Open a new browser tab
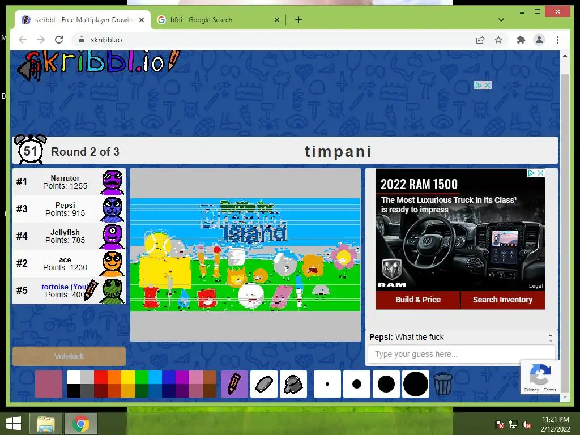The width and height of the screenshot is (580, 435). point(298,20)
